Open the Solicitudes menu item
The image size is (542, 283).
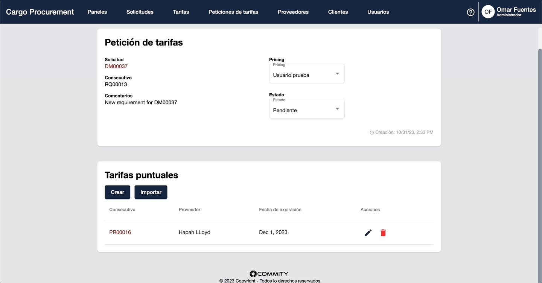(x=140, y=12)
